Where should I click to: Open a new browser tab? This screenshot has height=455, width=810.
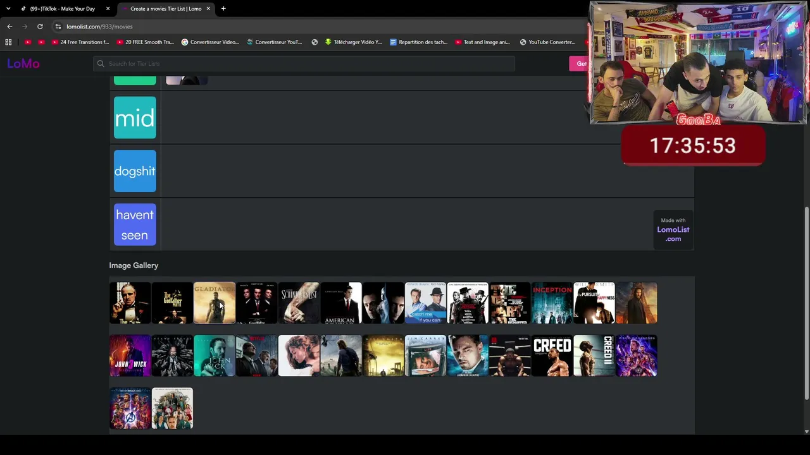[x=223, y=9]
